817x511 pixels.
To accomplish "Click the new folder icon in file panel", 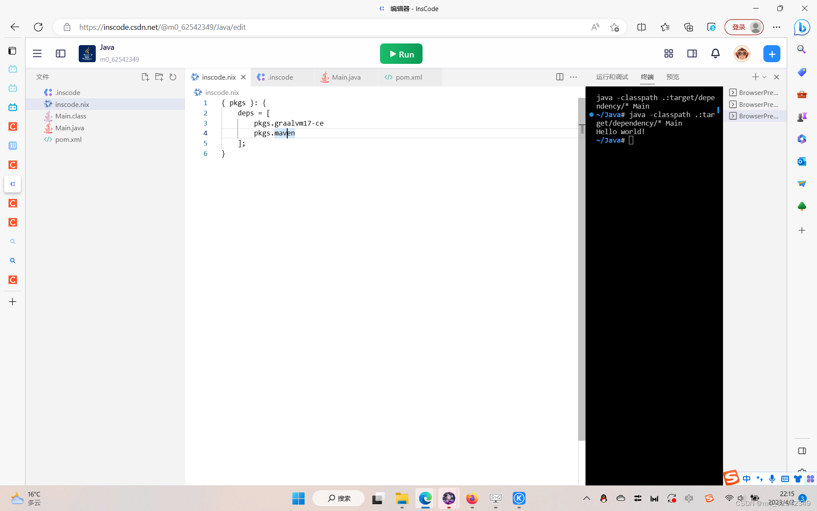I will (x=159, y=77).
